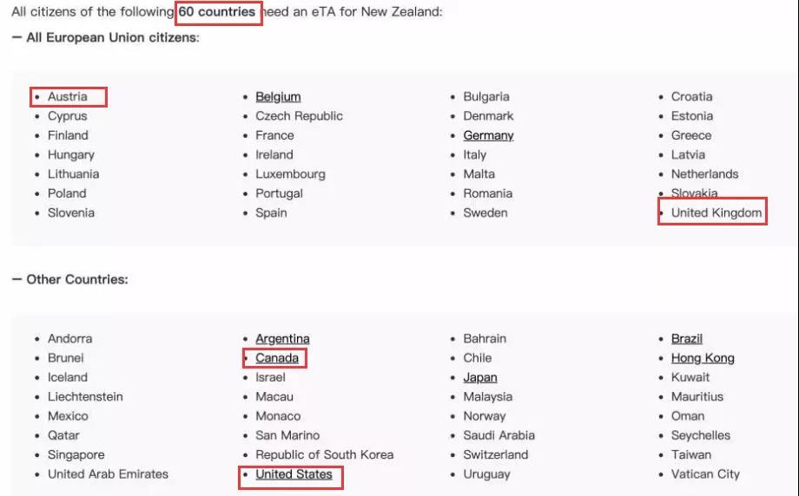Click Republic of South Korea entry
Image resolution: width=799 pixels, height=496 pixels.
(324, 454)
